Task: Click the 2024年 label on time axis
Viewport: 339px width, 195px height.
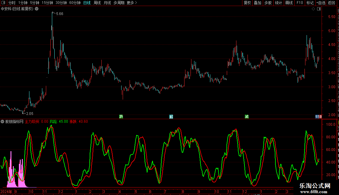Action: pos(6,191)
